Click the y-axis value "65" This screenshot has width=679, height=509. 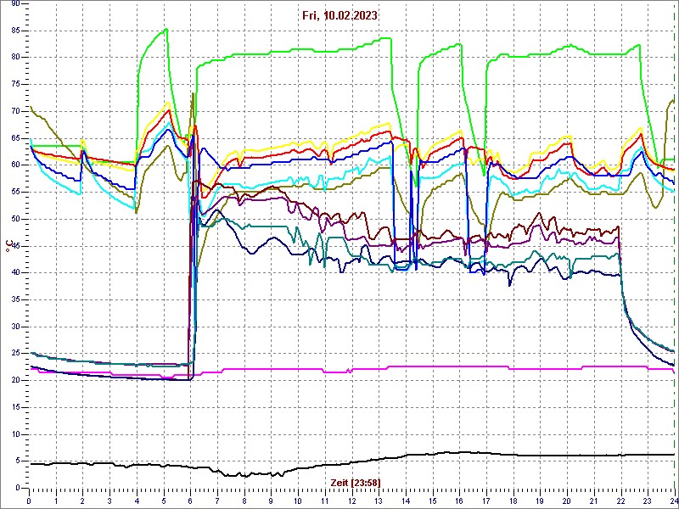(15, 138)
